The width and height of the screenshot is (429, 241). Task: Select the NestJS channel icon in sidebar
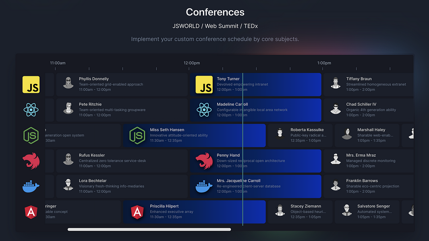click(x=31, y=161)
